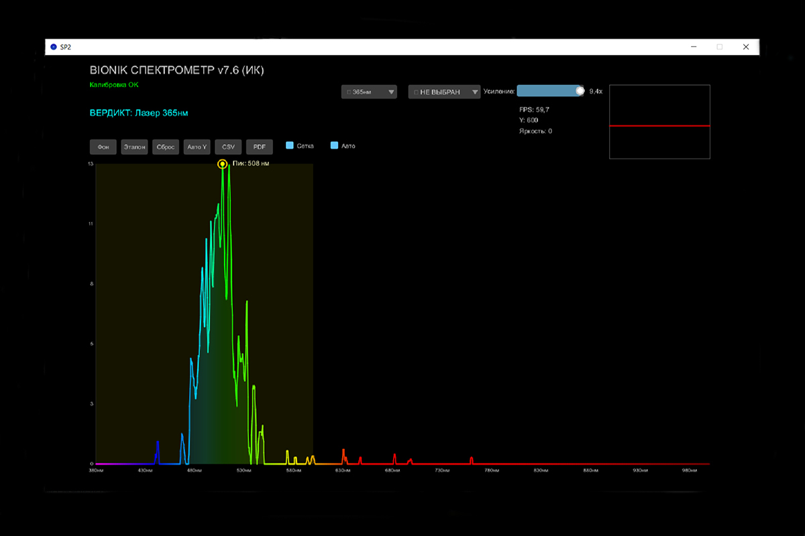Click the 730нм axis label
The image size is (805, 536).
point(442,471)
